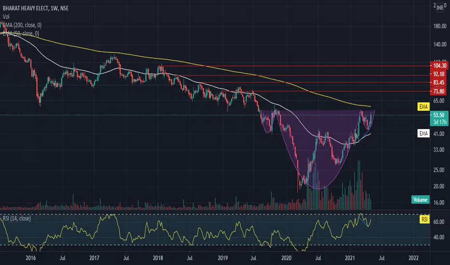The image size is (450, 265).
Task: Open the INR currency selector
Action: click(440, 8)
